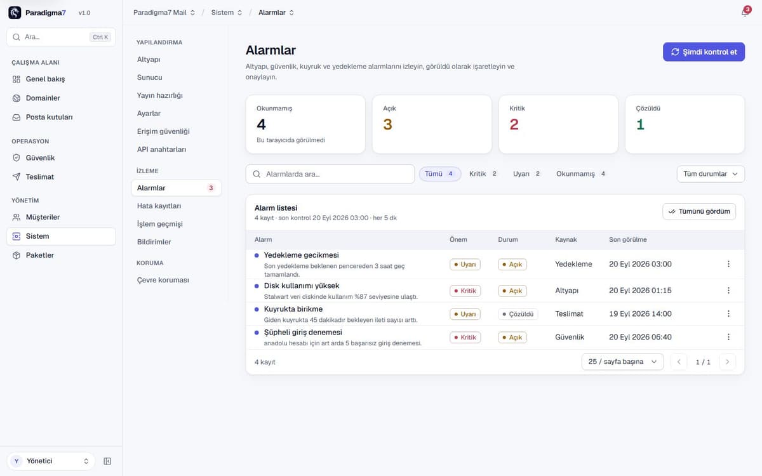
Task: Go to next page arrow
Action: (728, 362)
